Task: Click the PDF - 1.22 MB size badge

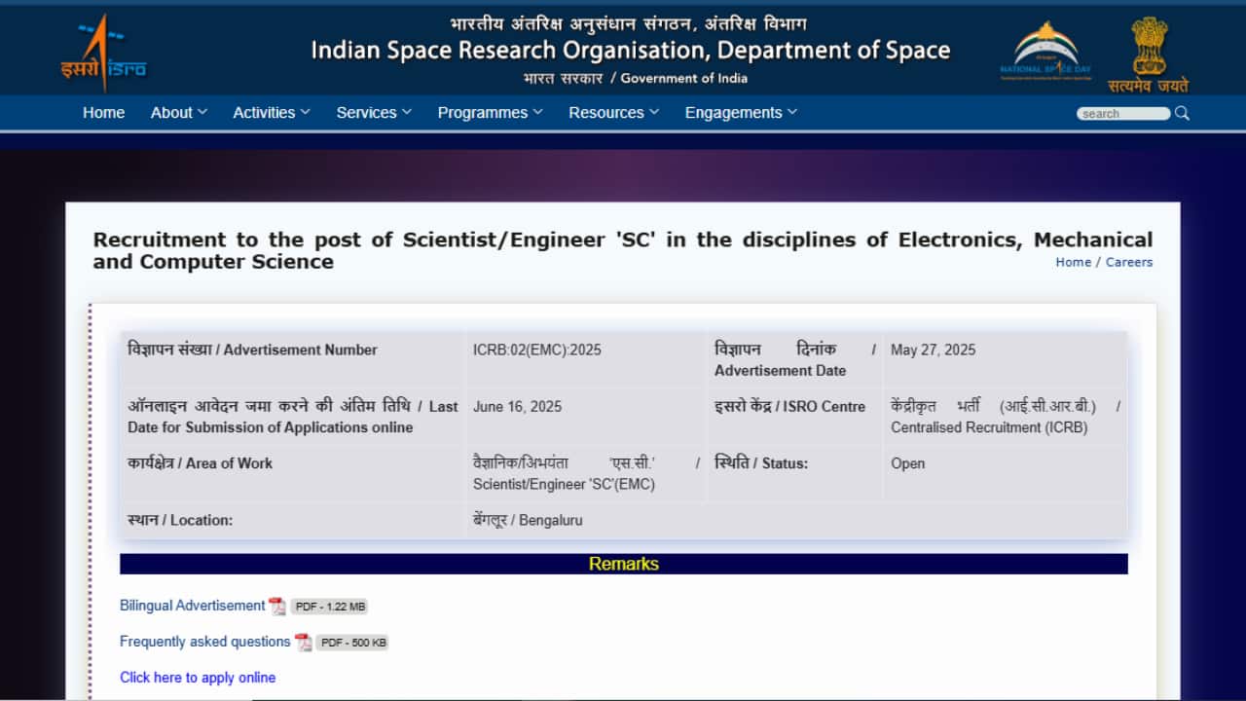Action: 329,606
